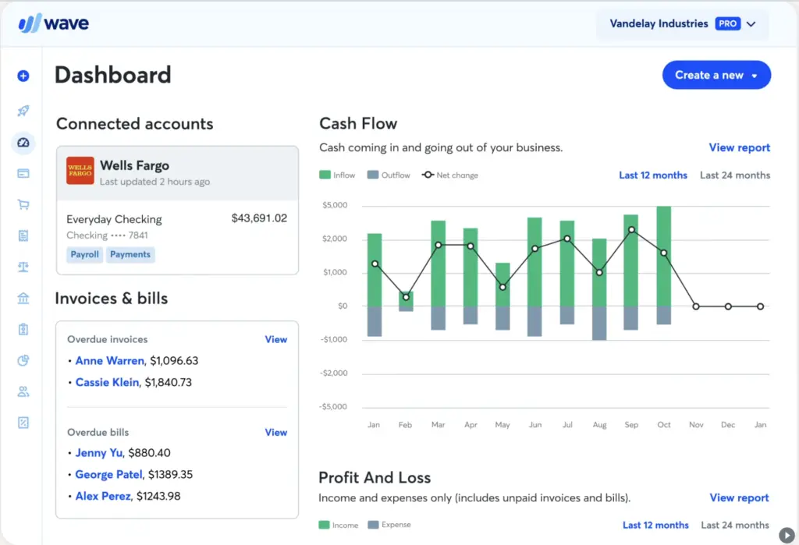The height and width of the screenshot is (545, 799).
Task: Open the pie chart reports icon
Action: point(23,360)
